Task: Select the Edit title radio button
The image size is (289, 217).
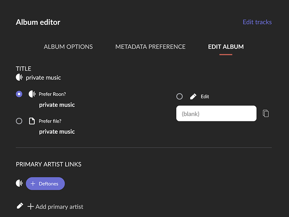Action: (x=179, y=96)
